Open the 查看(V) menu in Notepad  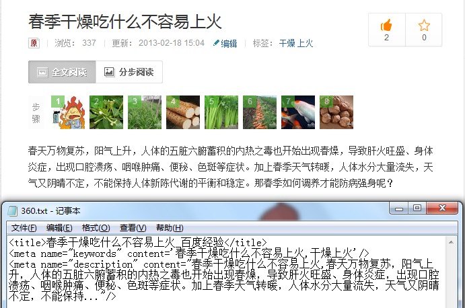point(133,228)
